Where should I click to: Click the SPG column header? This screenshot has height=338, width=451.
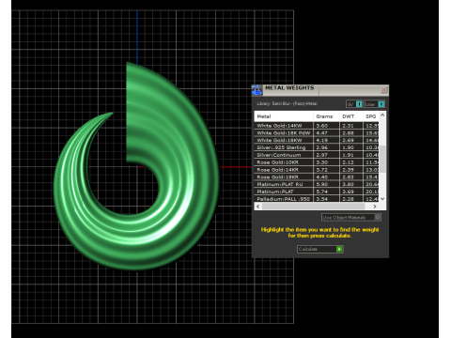371,116
